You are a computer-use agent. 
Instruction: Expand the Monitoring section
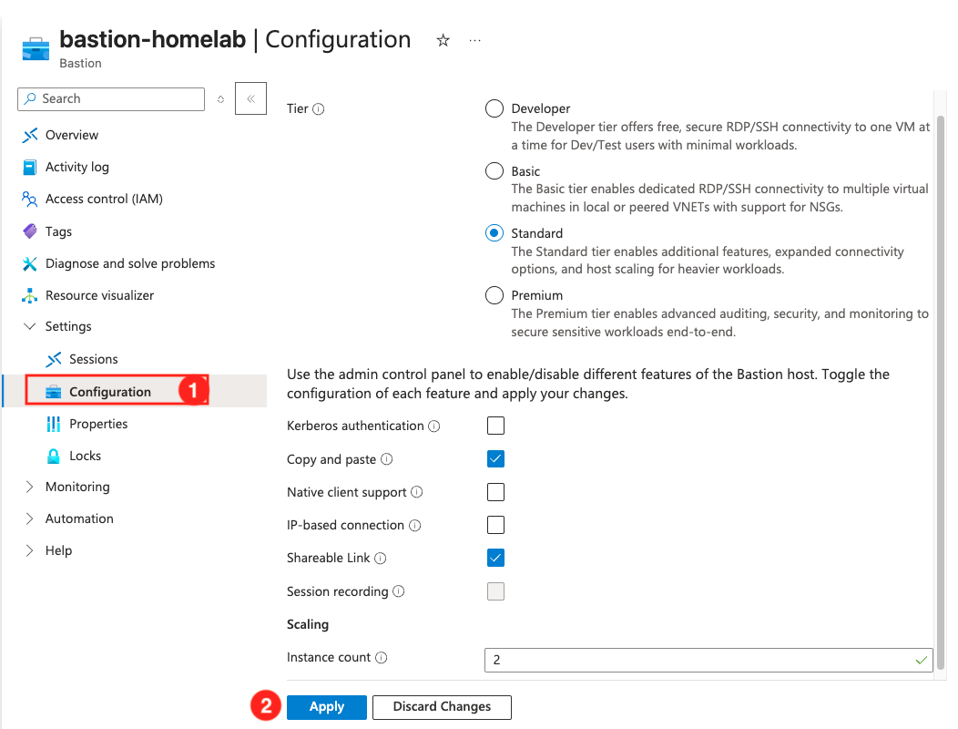click(29, 487)
